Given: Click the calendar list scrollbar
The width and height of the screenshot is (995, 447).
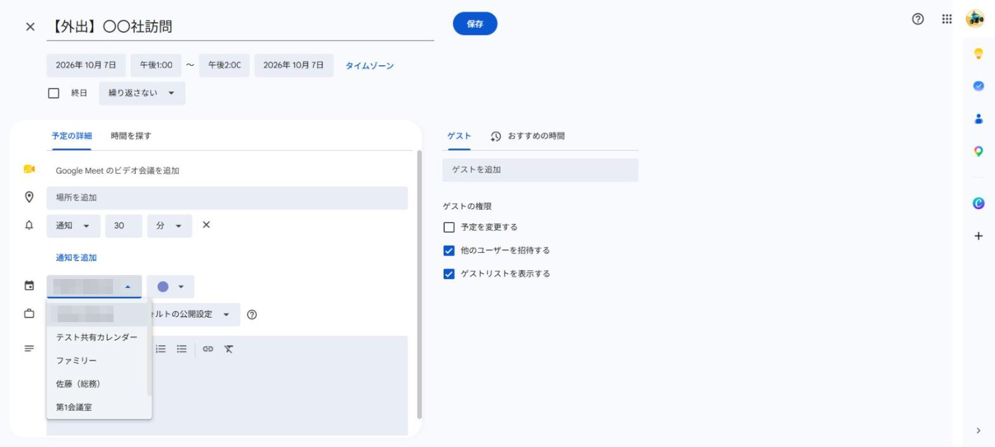Looking at the screenshot, I should tap(150, 348).
